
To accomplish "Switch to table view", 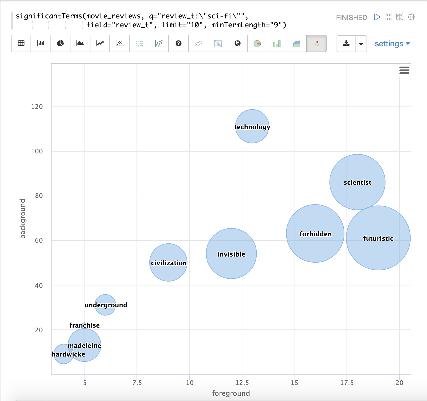I will coord(21,43).
